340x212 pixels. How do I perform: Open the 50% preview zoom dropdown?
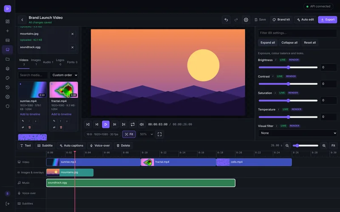(146, 134)
